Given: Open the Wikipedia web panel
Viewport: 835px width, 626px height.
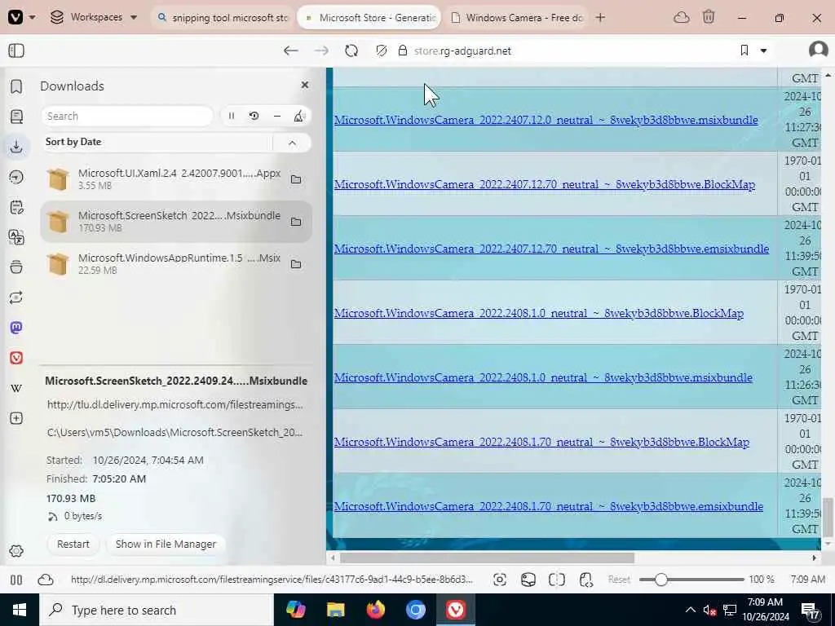Looking at the screenshot, I should point(16,388).
